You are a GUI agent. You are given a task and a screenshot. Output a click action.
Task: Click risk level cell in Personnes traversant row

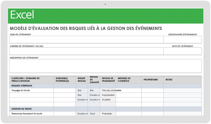coord(82,113)
